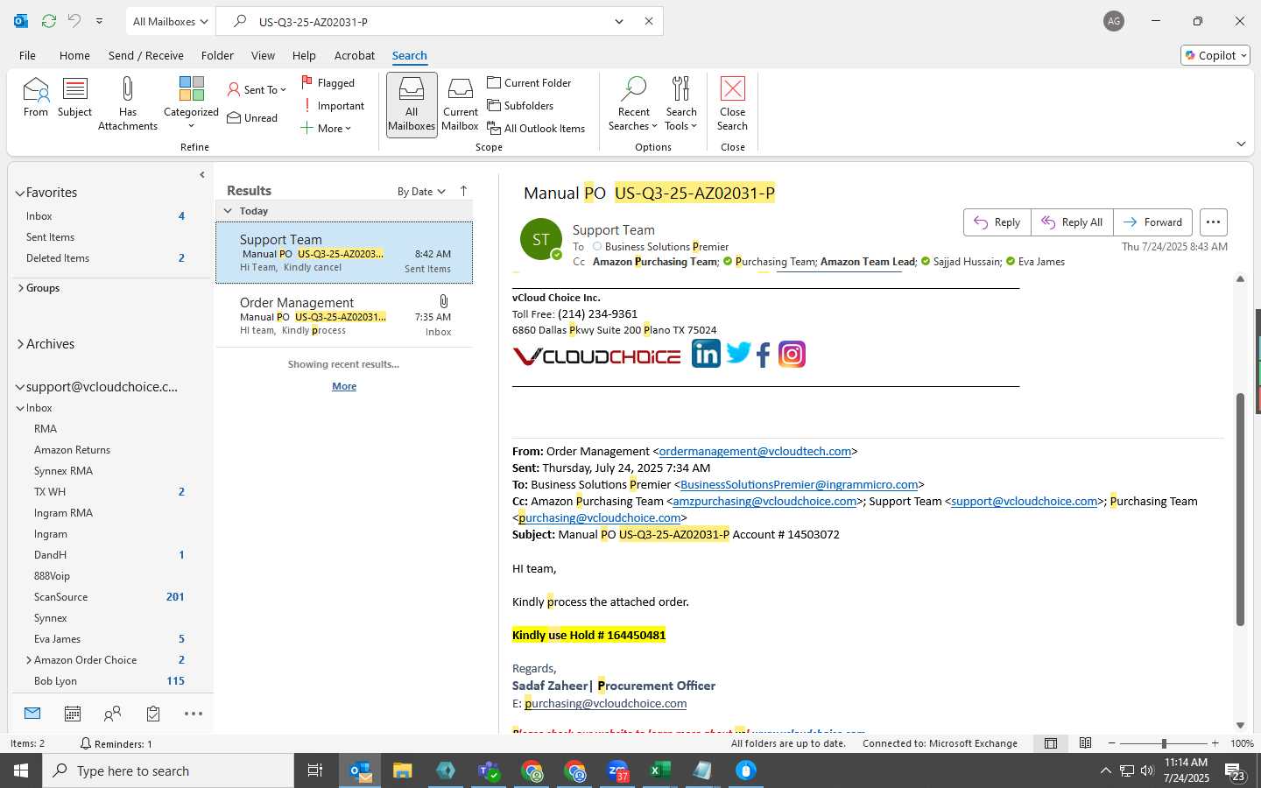
Task: Switch to the Acrobat tab
Action: pyautogui.click(x=355, y=55)
